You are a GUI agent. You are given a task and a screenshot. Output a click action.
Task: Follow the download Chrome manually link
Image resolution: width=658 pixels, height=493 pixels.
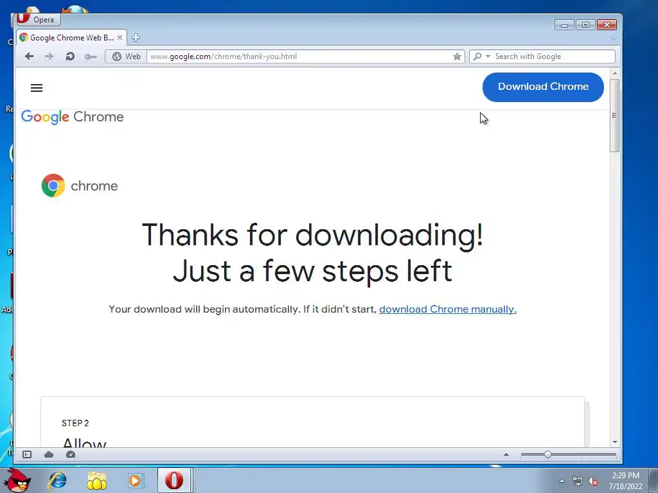click(448, 309)
